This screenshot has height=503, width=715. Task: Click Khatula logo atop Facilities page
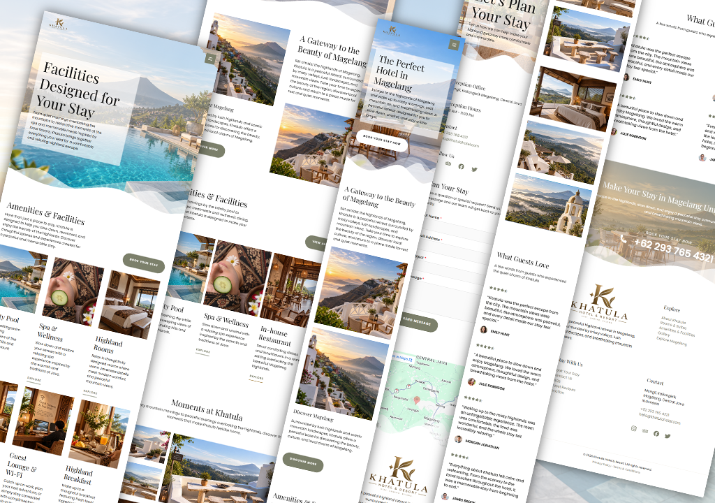click(59, 24)
